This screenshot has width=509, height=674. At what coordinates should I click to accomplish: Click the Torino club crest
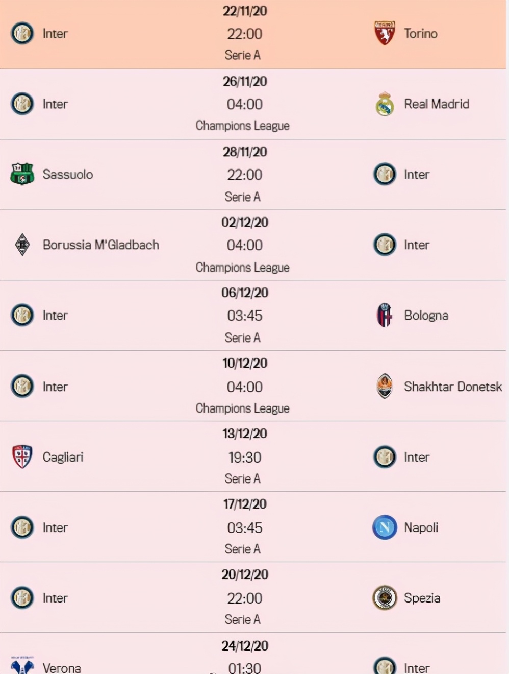click(385, 33)
